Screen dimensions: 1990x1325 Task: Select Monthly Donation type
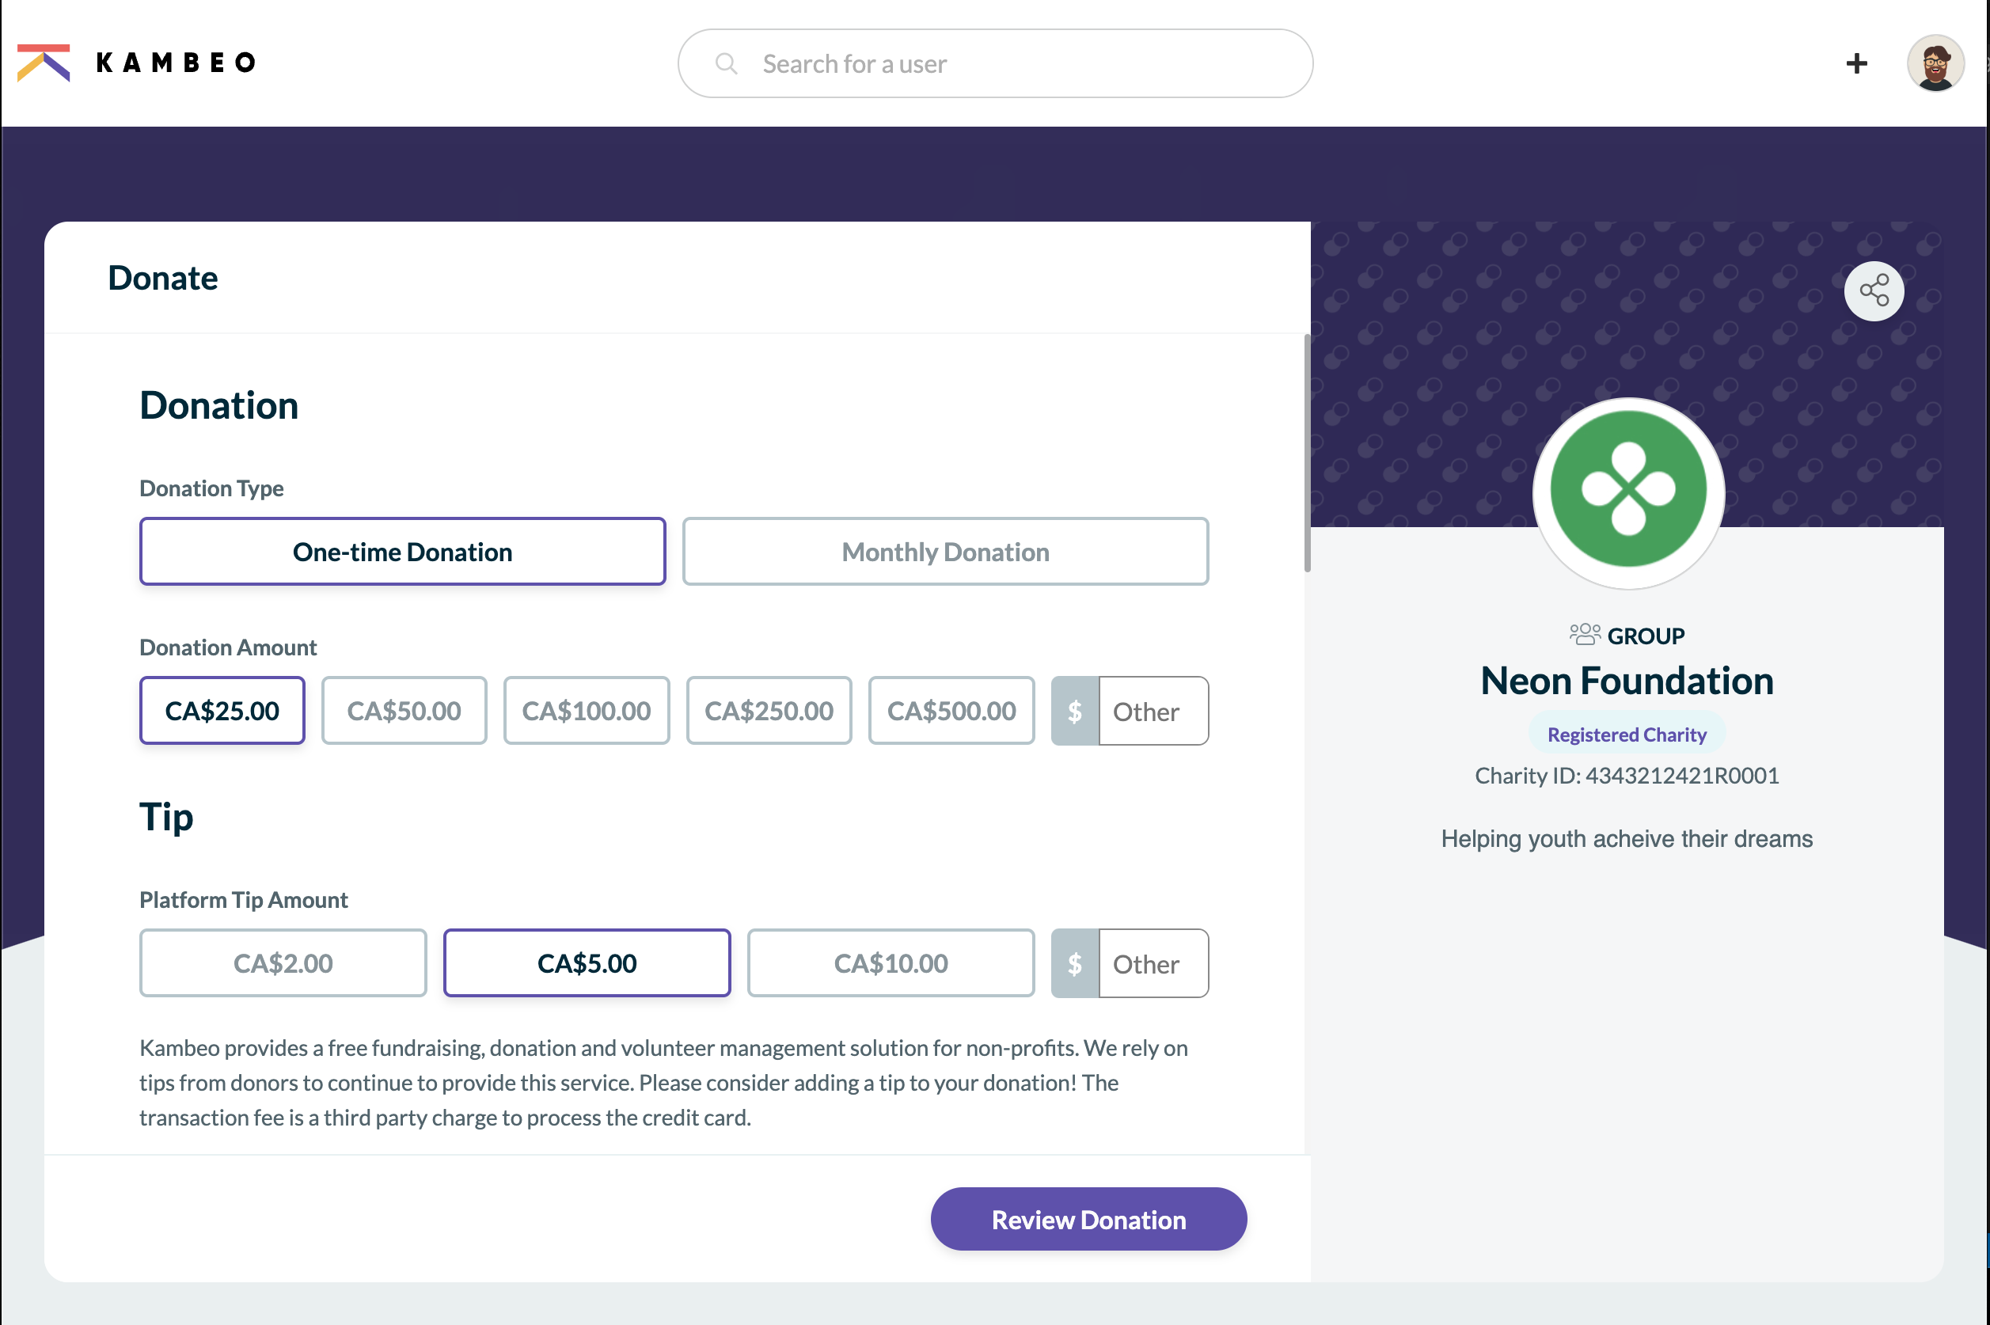(944, 552)
